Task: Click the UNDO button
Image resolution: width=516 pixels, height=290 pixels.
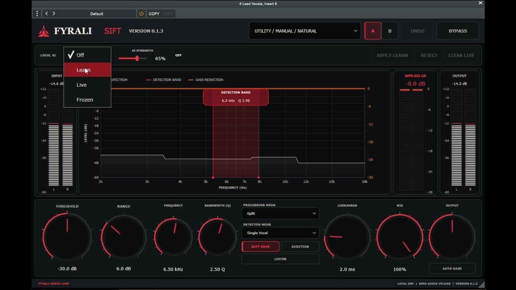Action: tap(417, 31)
